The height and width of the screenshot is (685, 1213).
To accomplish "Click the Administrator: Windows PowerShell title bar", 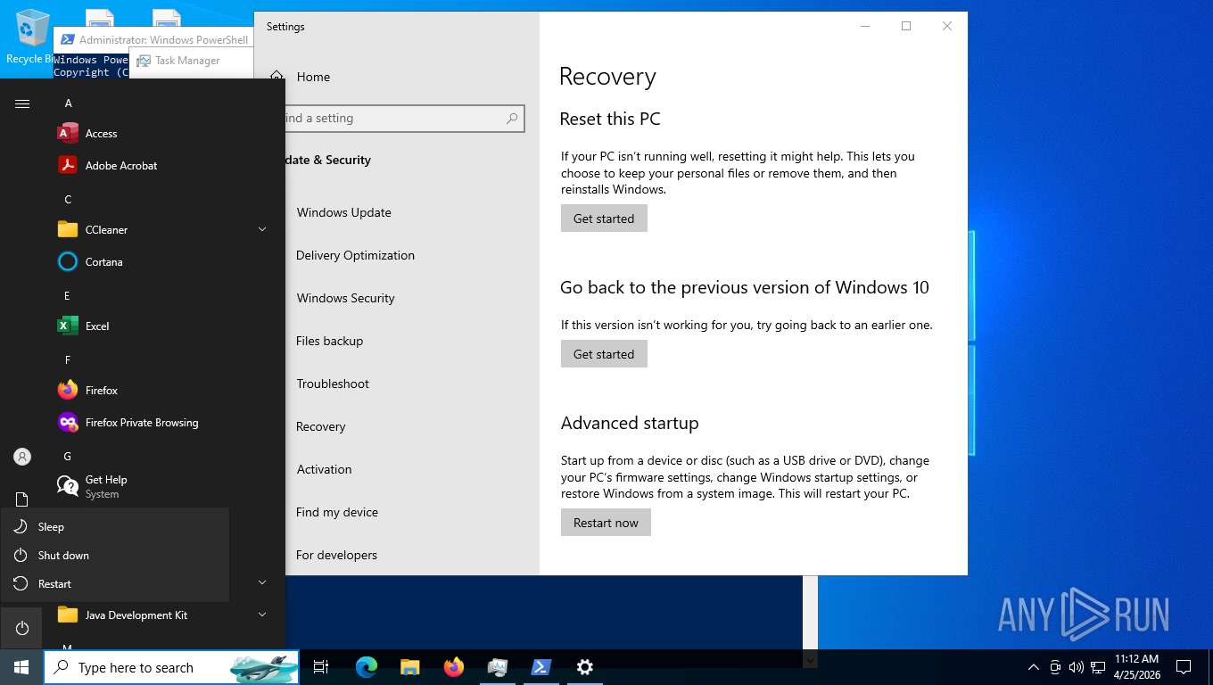I will point(153,39).
